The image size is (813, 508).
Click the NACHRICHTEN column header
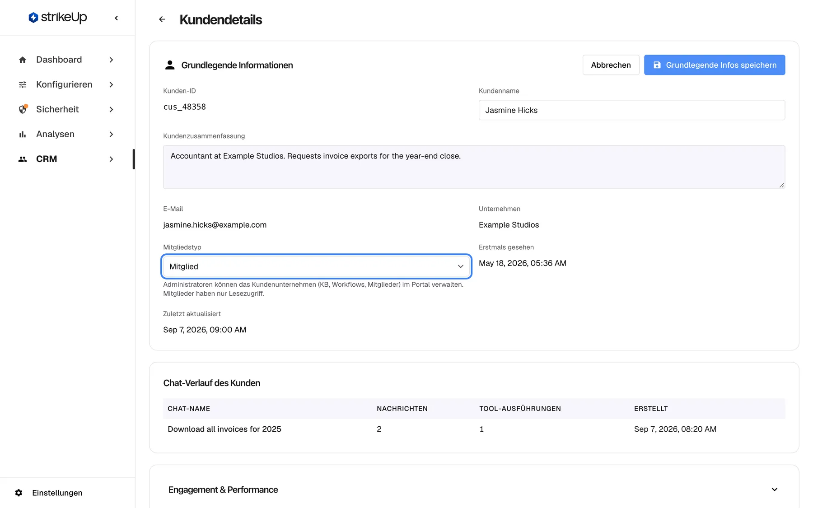coord(402,409)
